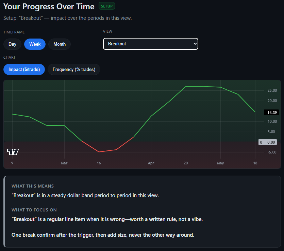Click the TIMEFRAME label
Viewport: 284px width, 251px height.
click(14, 32)
